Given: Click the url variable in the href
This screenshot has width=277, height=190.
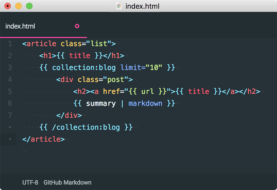Looking at the screenshot, I should [148, 91].
